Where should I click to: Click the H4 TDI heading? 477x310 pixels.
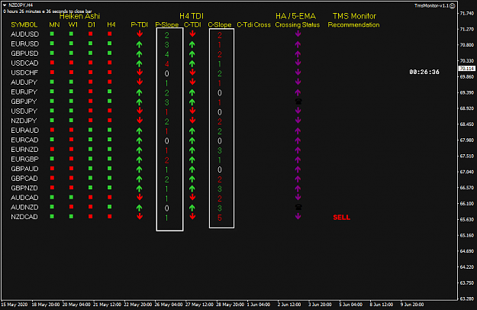tap(192, 16)
